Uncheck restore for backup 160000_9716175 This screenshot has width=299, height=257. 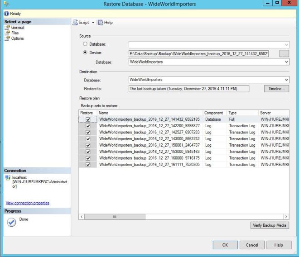pyautogui.click(x=88, y=158)
